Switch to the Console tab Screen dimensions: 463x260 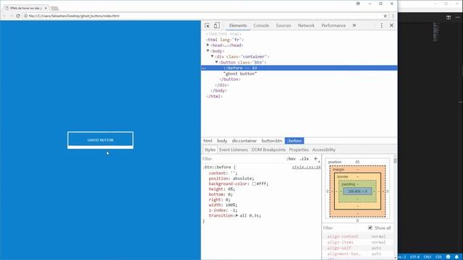pyautogui.click(x=261, y=26)
